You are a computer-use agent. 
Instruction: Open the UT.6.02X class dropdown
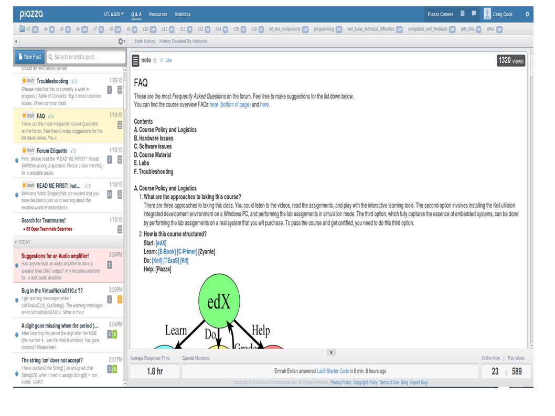coord(114,14)
